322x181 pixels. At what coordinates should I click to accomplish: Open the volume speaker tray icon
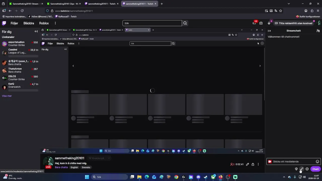pos(304,177)
